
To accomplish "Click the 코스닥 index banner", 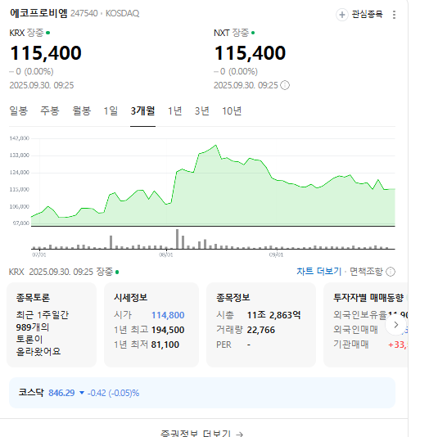I will point(202,393).
